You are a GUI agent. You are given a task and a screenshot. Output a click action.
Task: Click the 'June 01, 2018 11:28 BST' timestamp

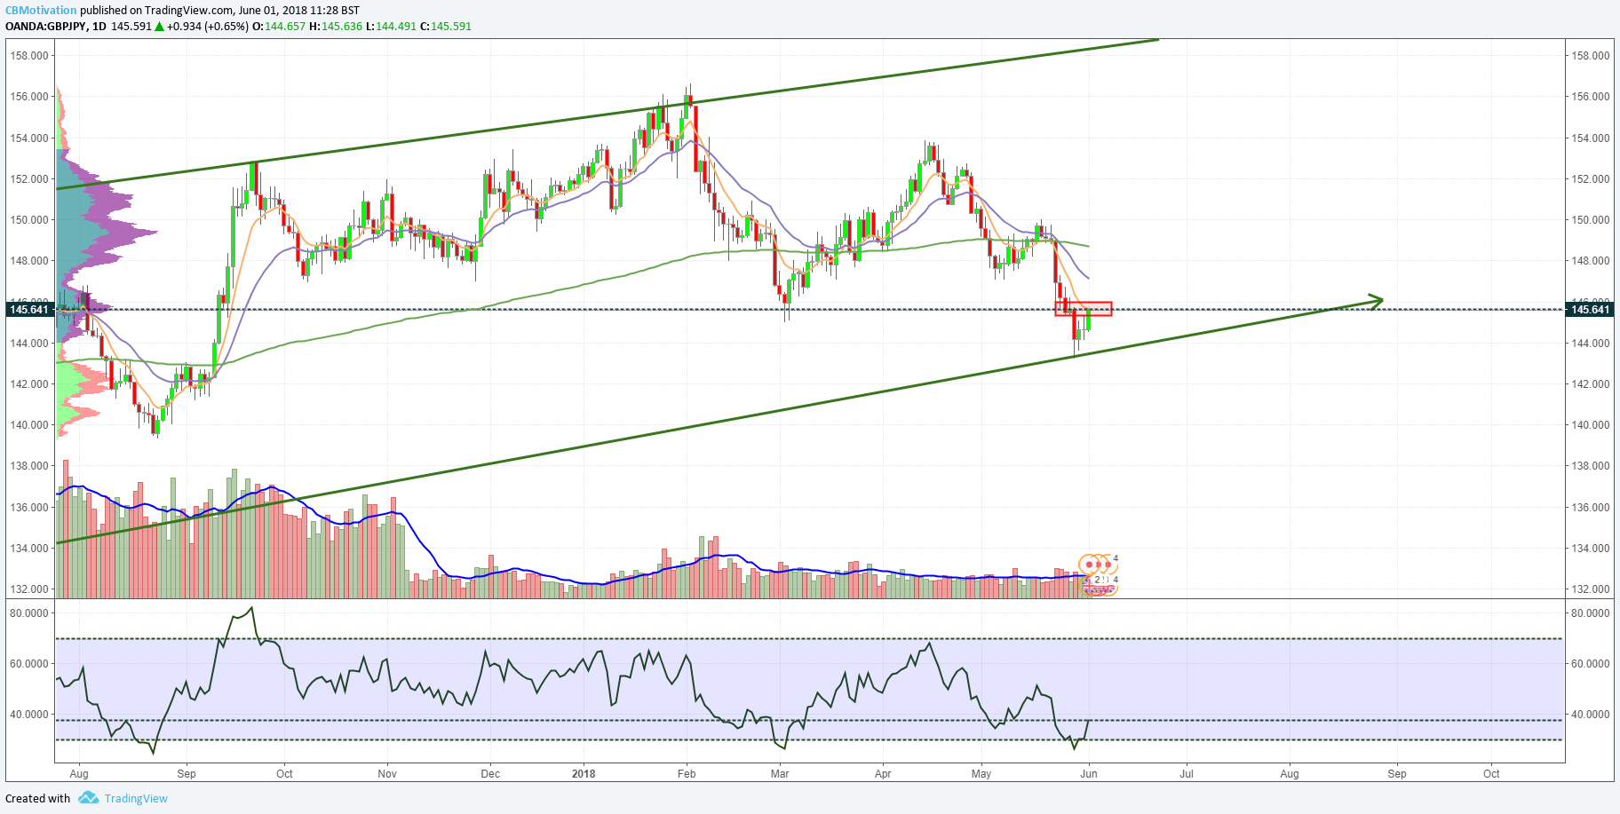tap(299, 11)
